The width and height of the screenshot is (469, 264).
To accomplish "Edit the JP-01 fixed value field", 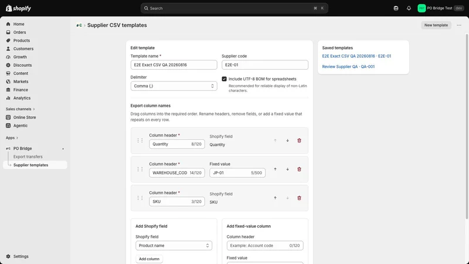I will click(237, 172).
